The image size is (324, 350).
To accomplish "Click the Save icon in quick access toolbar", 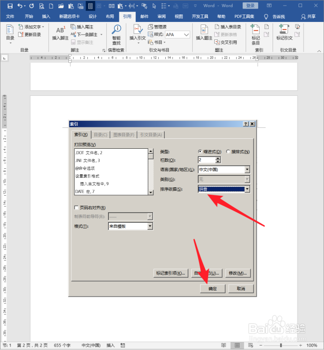I will pos(10,6).
